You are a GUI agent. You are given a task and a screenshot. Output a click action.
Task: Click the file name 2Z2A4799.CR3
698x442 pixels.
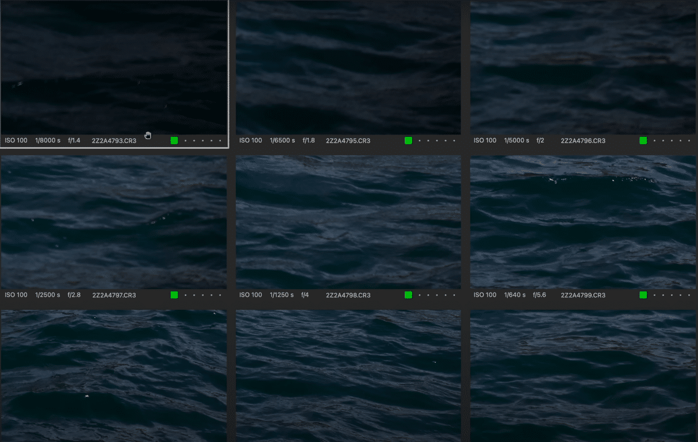[x=583, y=295]
